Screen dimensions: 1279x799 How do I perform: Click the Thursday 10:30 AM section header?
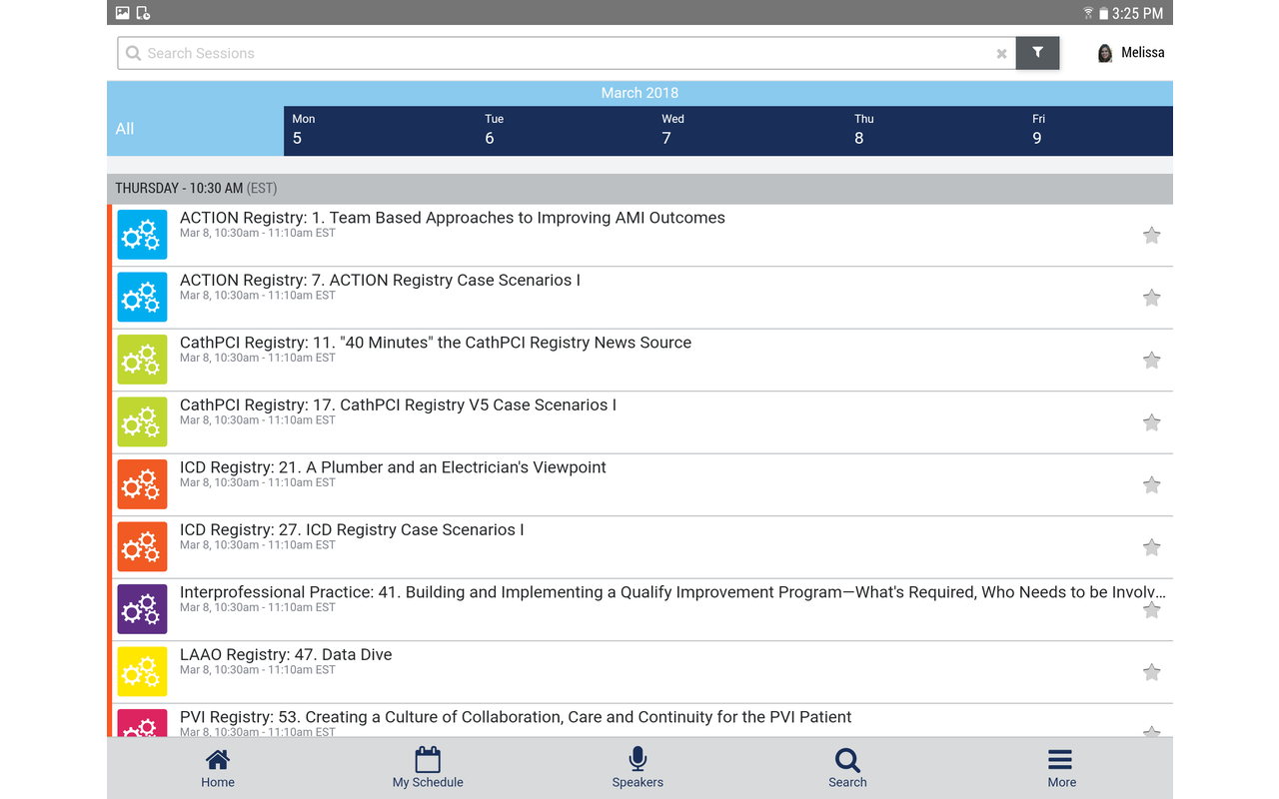pyautogui.click(x=639, y=188)
